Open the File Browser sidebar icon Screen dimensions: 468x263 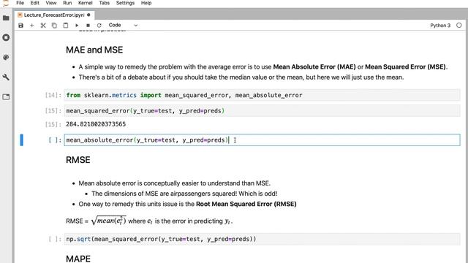[x=6, y=18]
